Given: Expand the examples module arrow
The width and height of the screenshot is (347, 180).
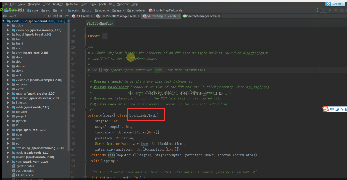Looking at the screenshot, I should pos(8,80).
